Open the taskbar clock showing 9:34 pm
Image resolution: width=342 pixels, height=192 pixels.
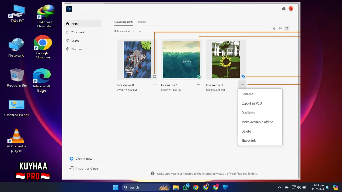[x=317, y=187]
